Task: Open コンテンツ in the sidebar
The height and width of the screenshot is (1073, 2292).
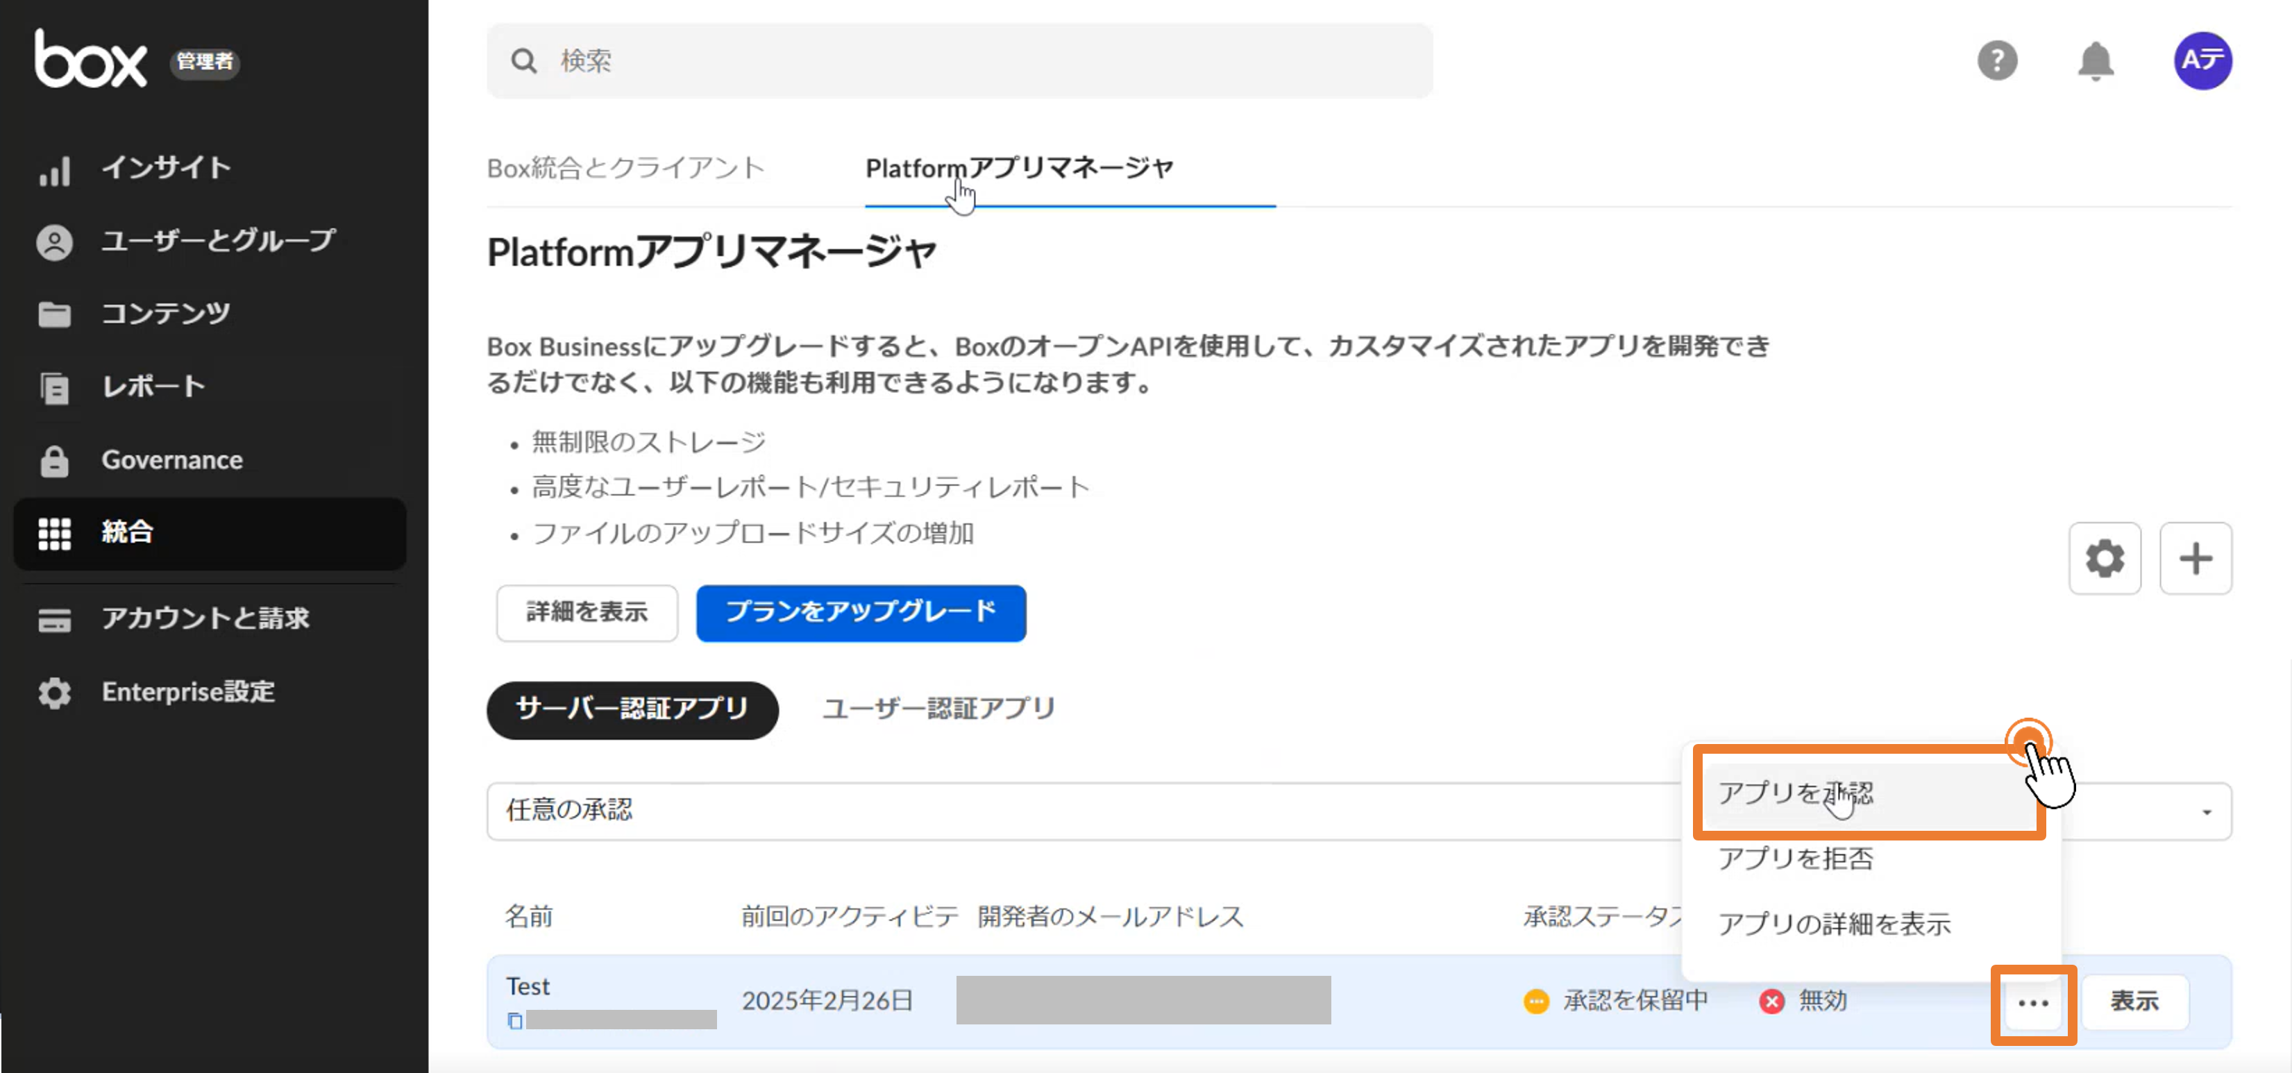Action: point(165,313)
